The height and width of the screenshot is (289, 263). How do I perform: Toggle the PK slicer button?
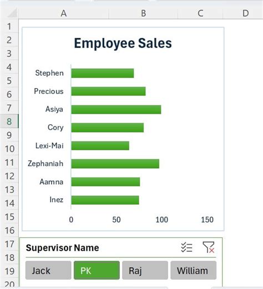point(97,270)
